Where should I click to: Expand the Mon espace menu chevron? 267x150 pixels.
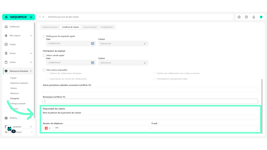(31, 36)
